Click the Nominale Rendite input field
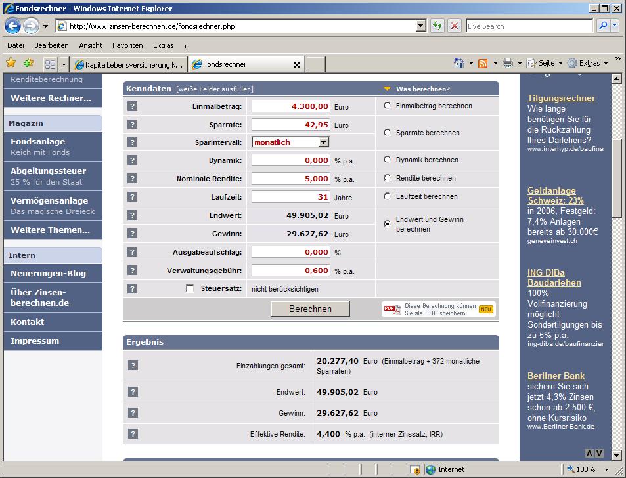 (290, 179)
